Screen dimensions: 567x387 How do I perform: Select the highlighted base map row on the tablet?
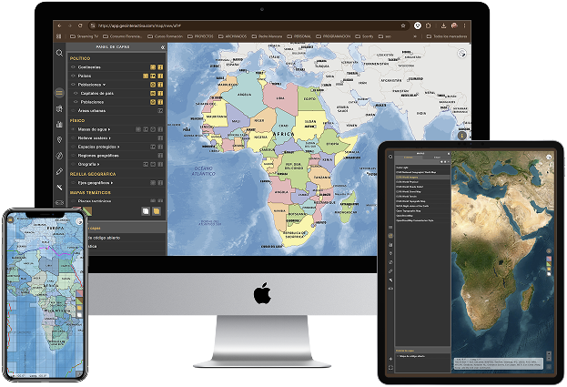422,178
